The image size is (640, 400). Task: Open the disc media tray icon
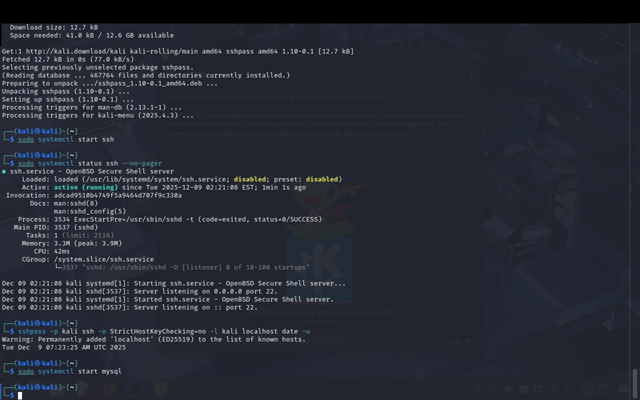click(523, 389)
